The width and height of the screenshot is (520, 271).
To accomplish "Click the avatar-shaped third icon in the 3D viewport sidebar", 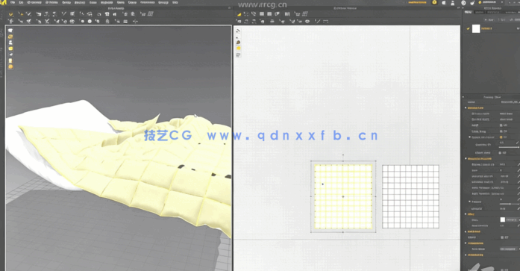I will pyautogui.click(x=10, y=43).
